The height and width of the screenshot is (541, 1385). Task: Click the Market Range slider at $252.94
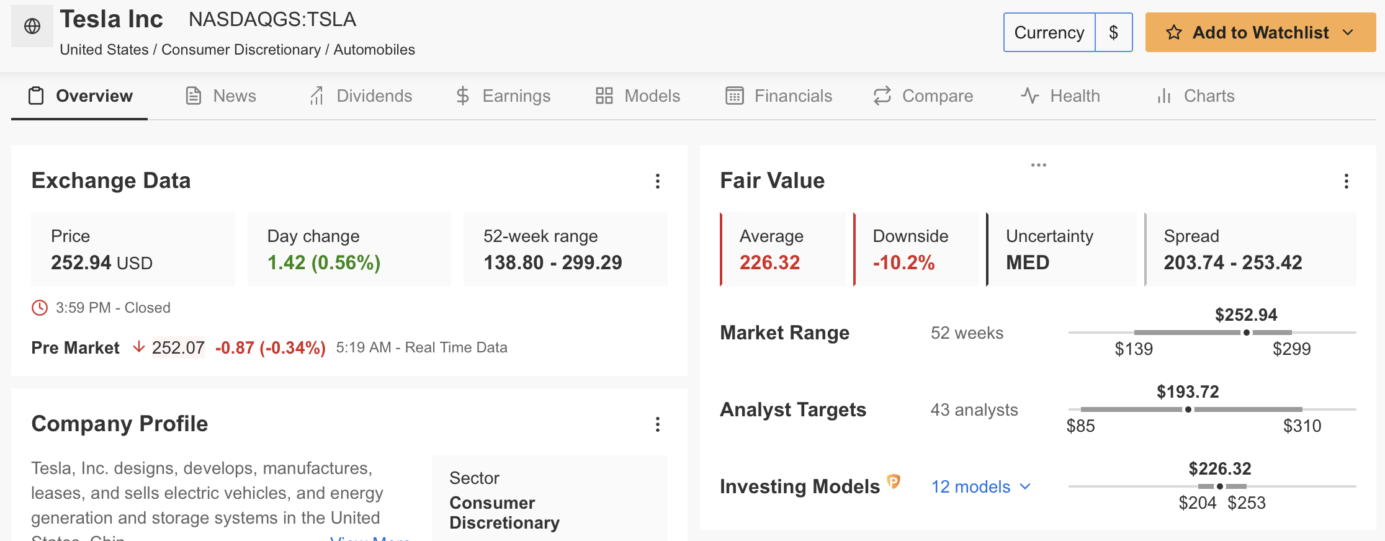point(1247,333)
